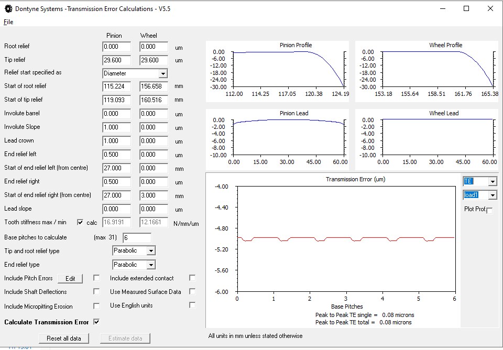
Task: Uncheck the Calculate Transmission Error checkbox
Action: [96, 322]
